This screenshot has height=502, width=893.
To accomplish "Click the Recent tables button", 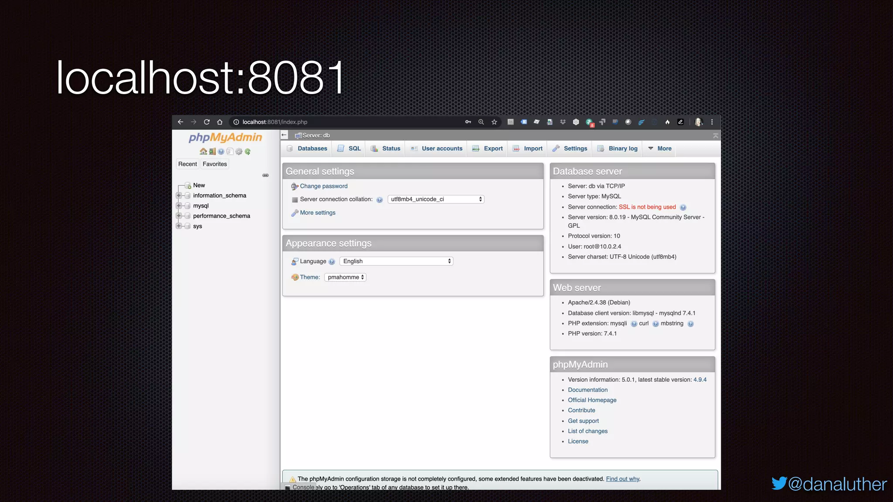I will 187,164.
